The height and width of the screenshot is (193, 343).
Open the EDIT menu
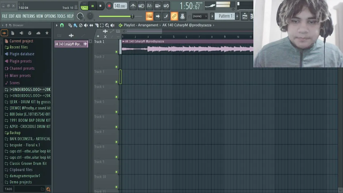tap(12, 16)
